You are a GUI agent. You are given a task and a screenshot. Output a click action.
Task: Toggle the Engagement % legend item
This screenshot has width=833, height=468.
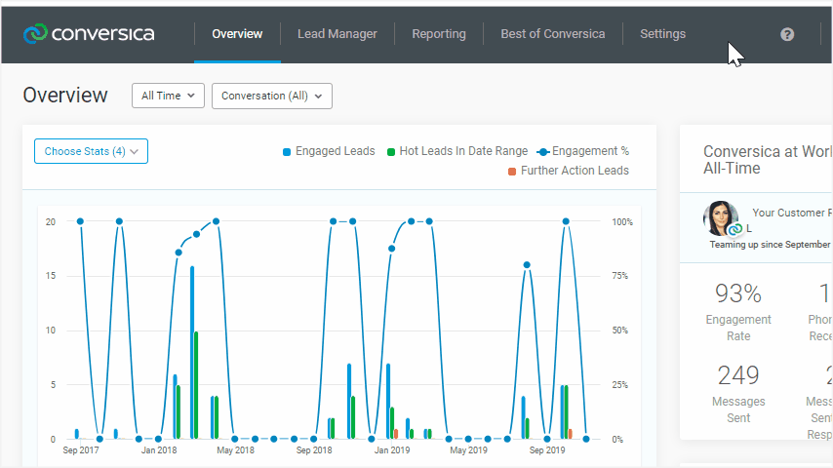(582, 151)
